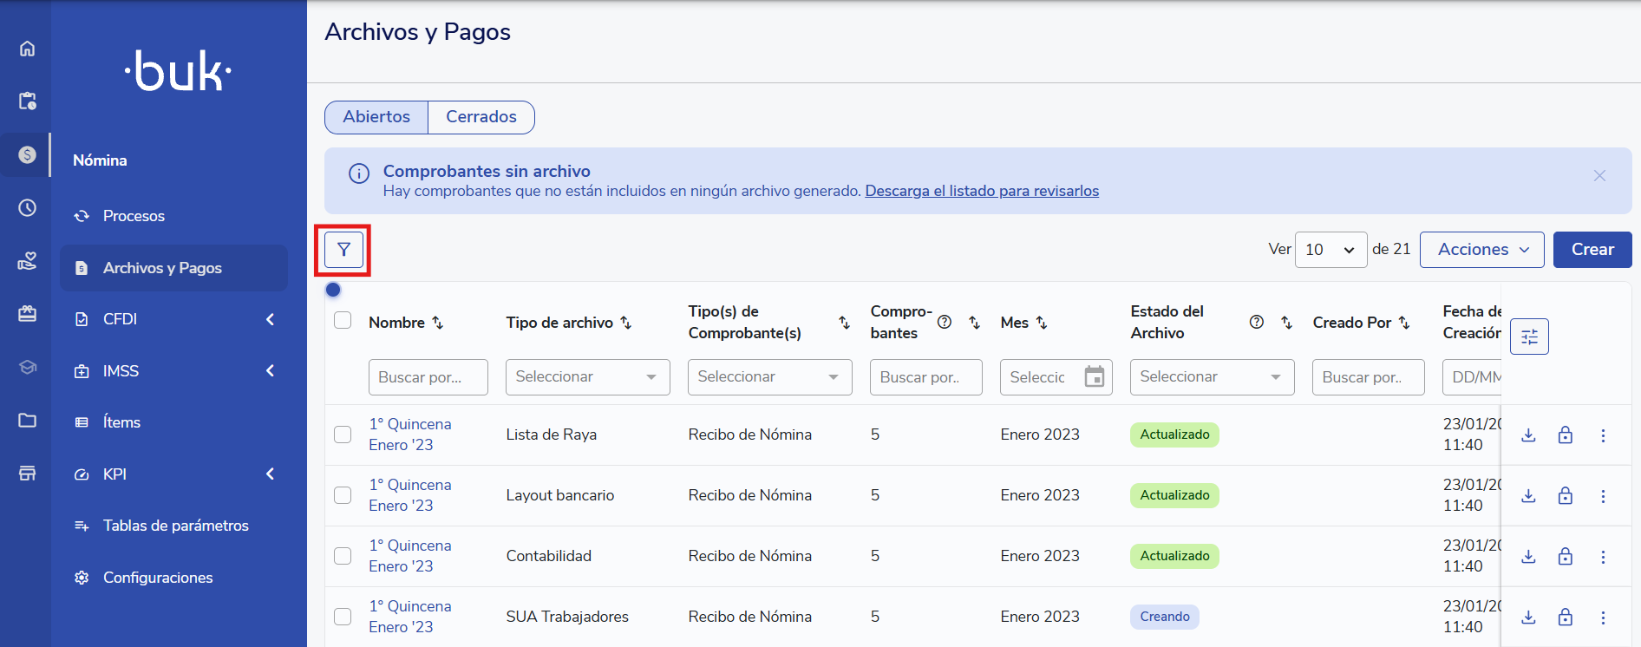The image size is (1641, 647).
Task: Toggle the select-all checkbox in header
Action: [343, 321]
